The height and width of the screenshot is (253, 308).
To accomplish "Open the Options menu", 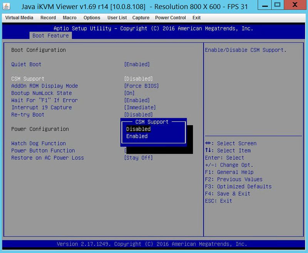I will coord(92,18).
